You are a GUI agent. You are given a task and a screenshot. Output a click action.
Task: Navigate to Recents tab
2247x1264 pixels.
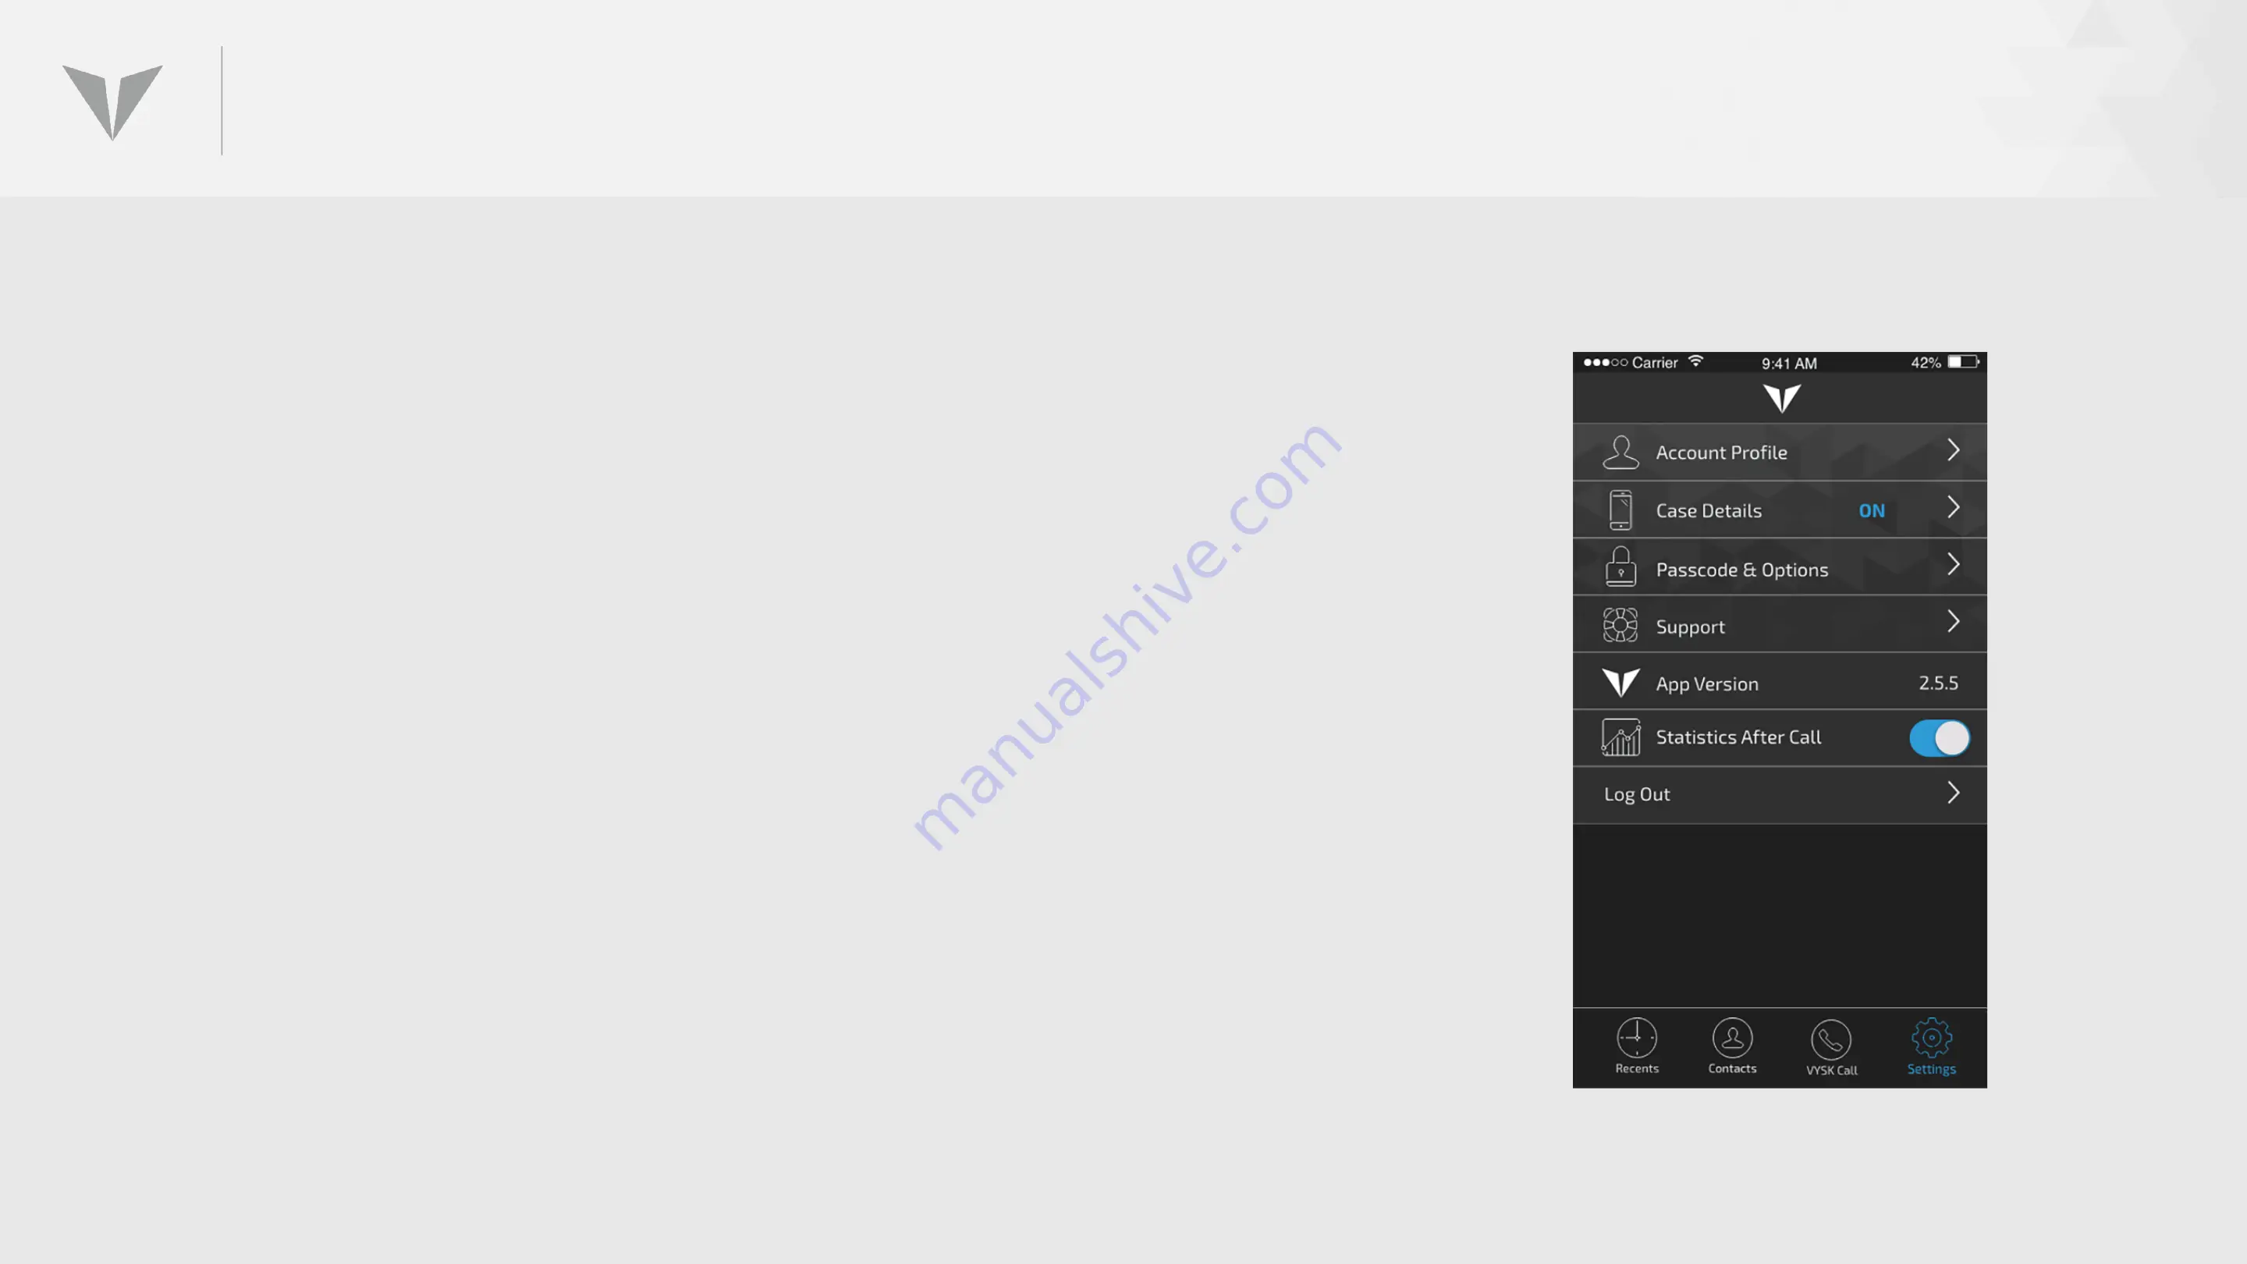tap(1636, 1045)
